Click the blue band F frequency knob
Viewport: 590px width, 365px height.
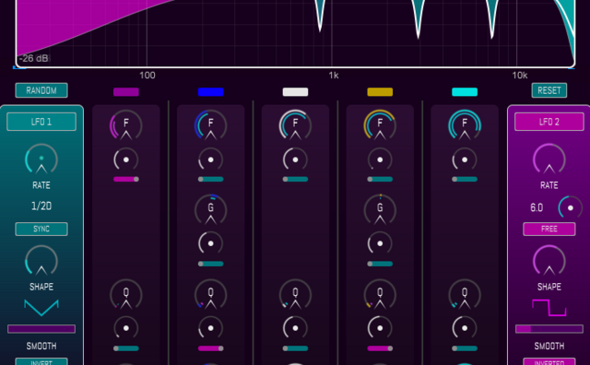pyautogui.click(x=211, y=125)
